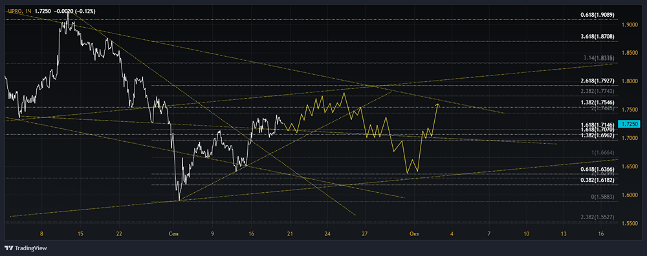Click the UPRO, 1Ч symbol title
Viewport: 647px width, 256px height.
[20, 11]
